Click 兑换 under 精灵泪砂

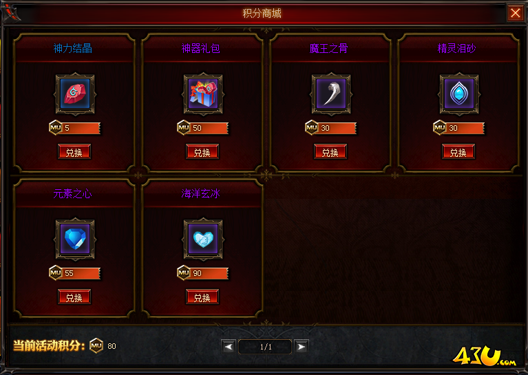coord(458,152)
